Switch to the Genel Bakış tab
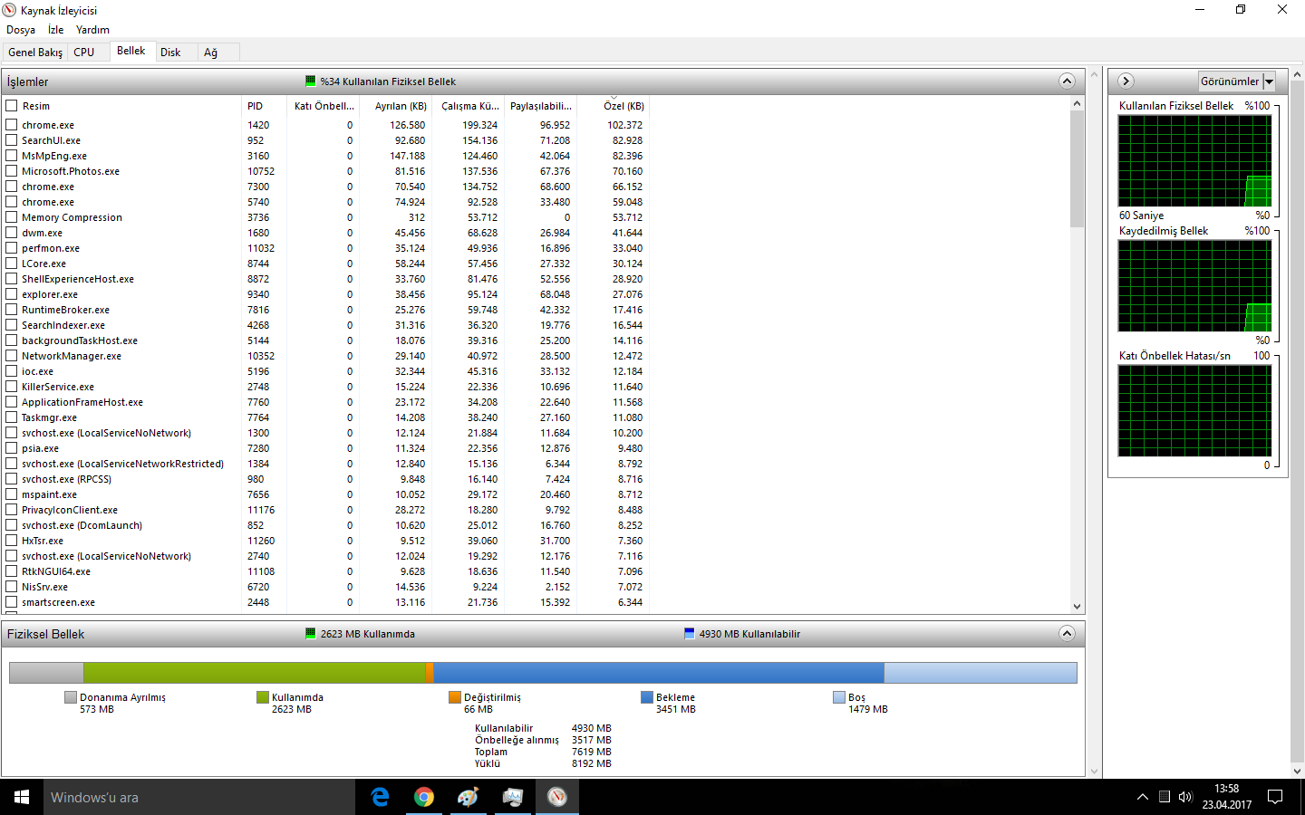 [35, 53]
